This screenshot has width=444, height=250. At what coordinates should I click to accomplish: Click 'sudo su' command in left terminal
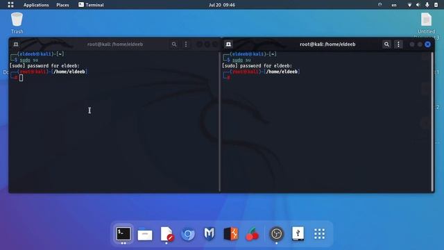[x=29, y=60]
